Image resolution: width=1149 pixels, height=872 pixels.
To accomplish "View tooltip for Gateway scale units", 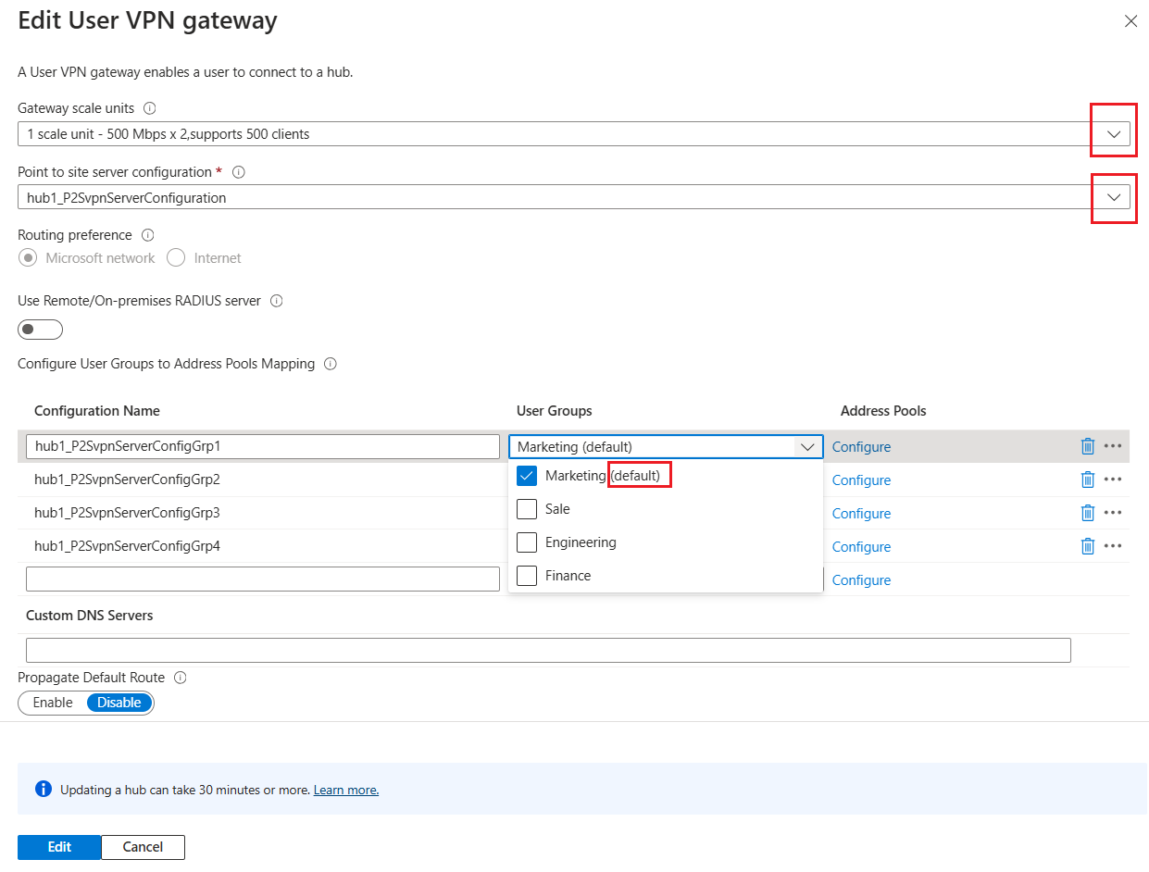I will tap(149, 107).
